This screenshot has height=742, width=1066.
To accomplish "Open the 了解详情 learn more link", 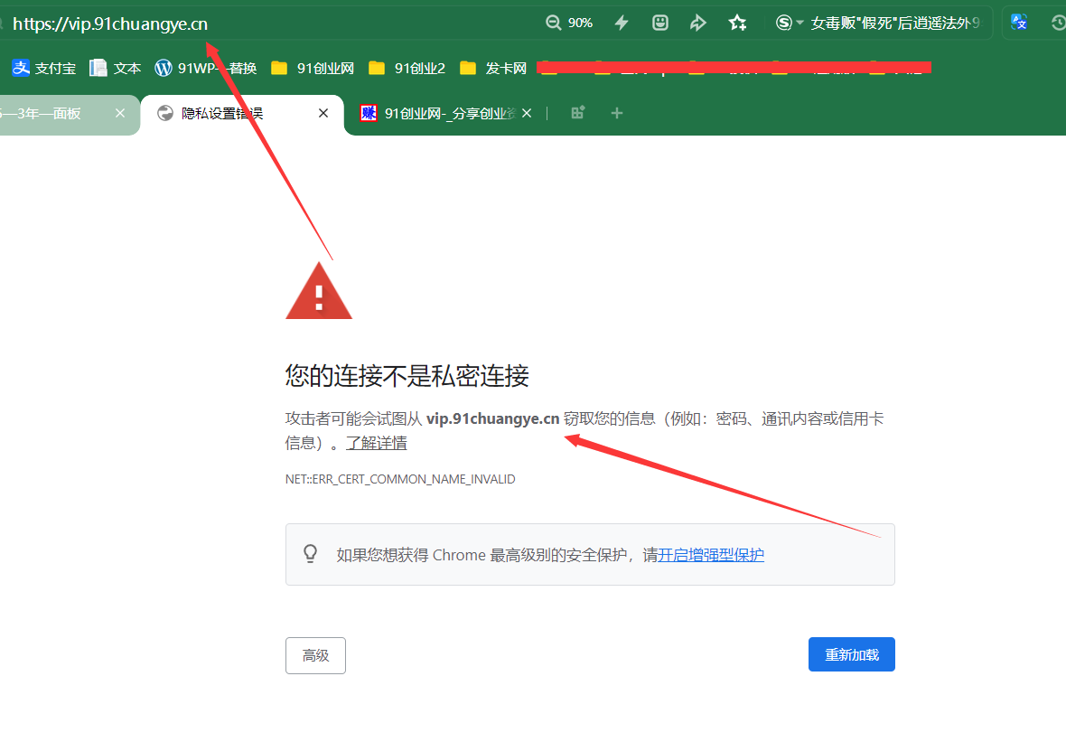I will pyautogui.click(x=376, y=443).
